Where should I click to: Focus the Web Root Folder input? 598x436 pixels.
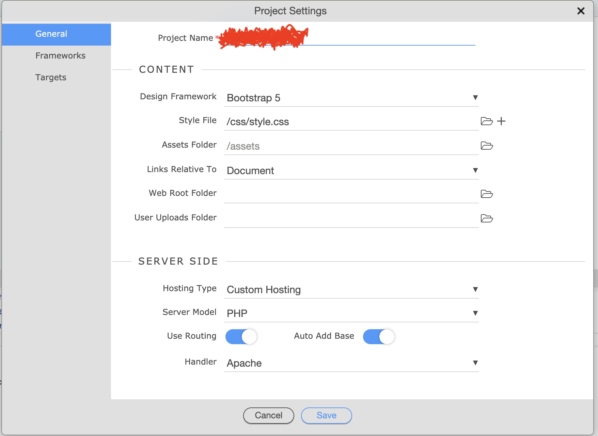coord(351,194)
